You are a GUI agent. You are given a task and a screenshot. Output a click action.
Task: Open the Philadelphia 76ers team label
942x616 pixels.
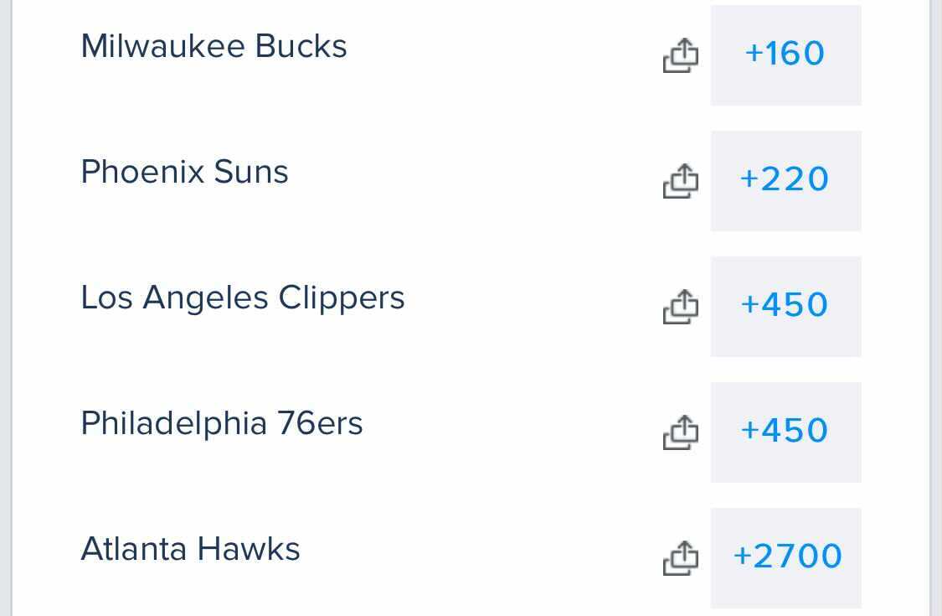pos(222,423)
